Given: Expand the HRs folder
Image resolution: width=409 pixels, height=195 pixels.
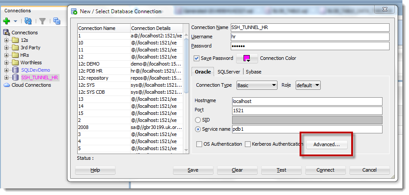Looking at the screenshot, I should 7,55.
